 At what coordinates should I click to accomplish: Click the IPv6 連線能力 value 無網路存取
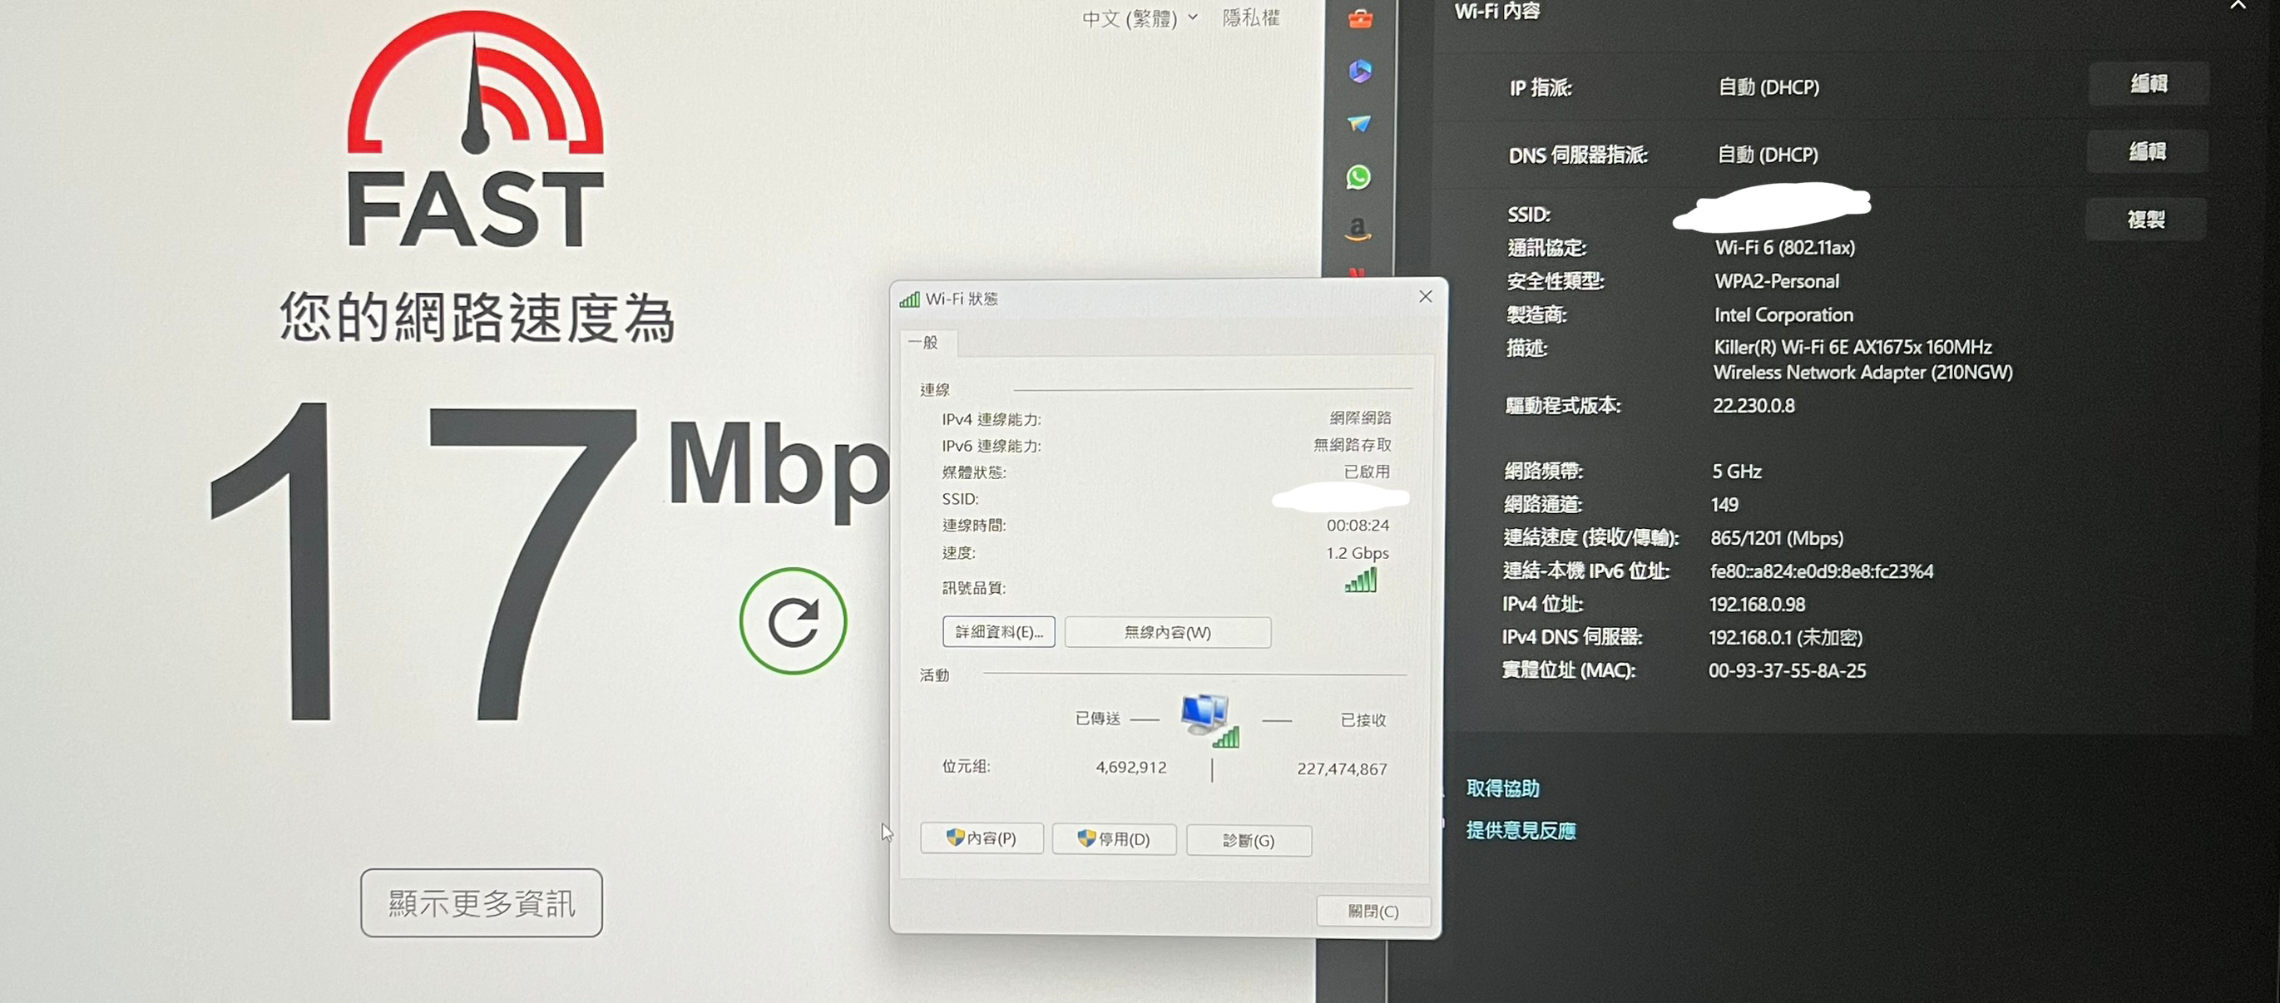tap(1352, 444)
